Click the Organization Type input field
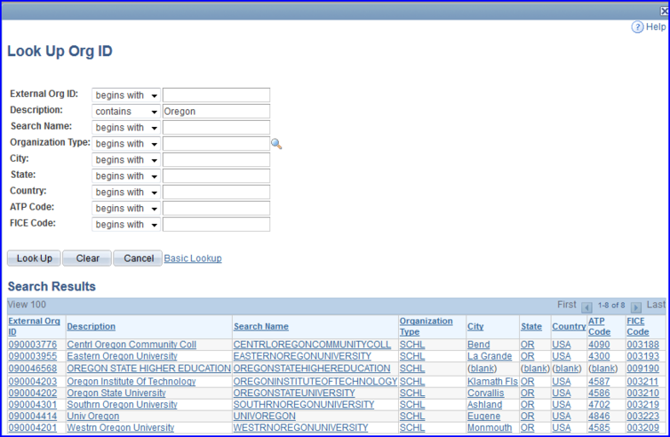The image size is (670, 437). [216, 144]
